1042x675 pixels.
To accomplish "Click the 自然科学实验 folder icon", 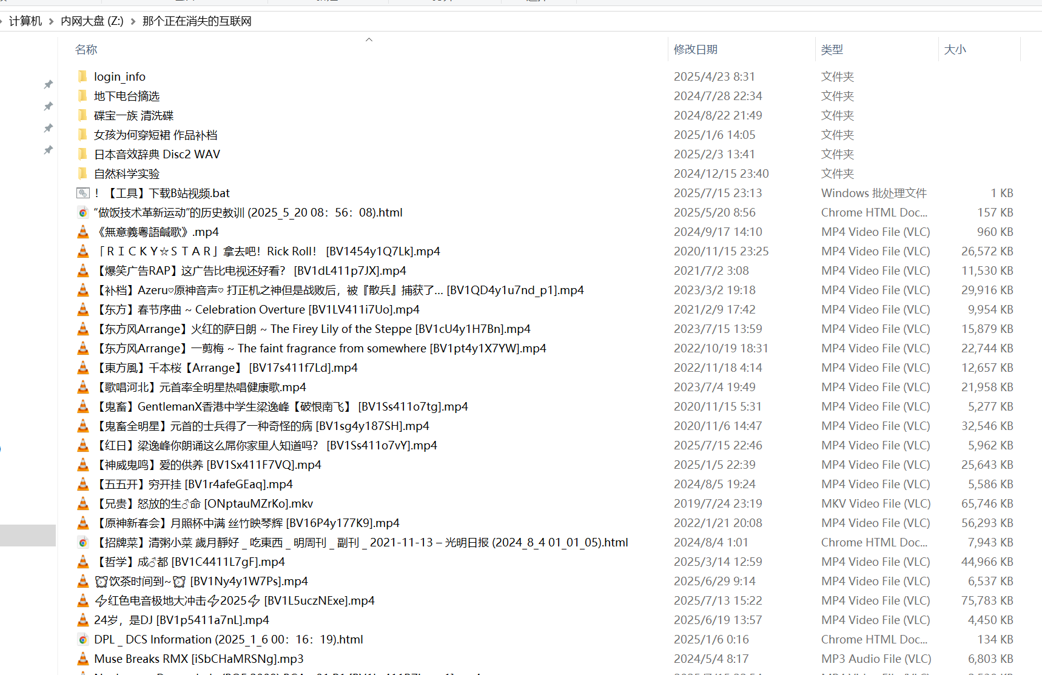I will pos(82,173).
